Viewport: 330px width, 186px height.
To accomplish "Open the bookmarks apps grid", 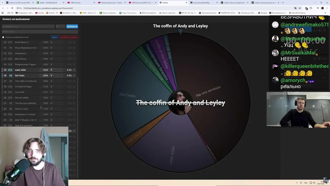I will pos(3,13).
